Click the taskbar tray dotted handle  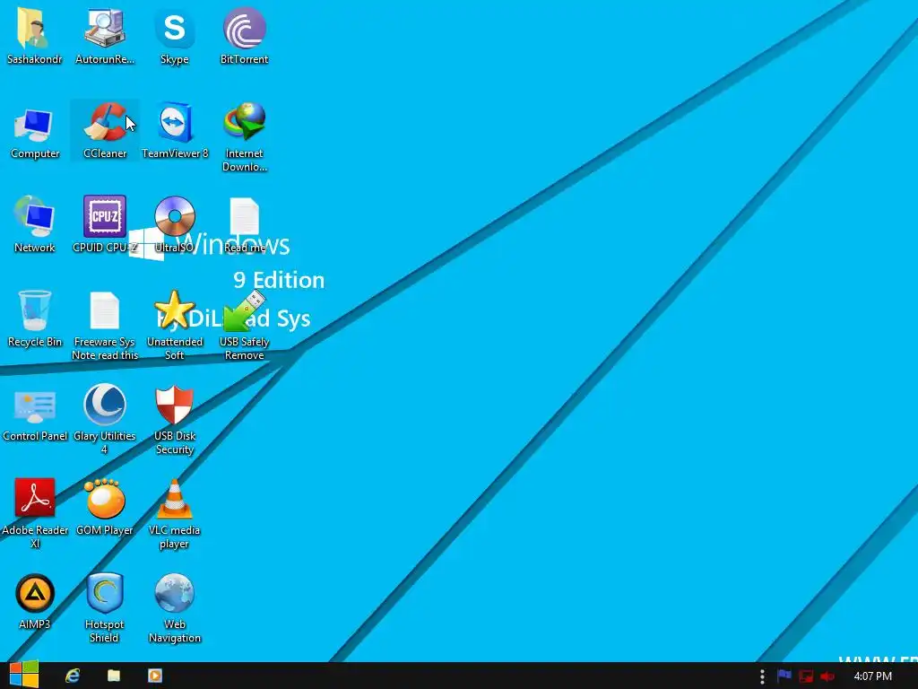point(762,676)
